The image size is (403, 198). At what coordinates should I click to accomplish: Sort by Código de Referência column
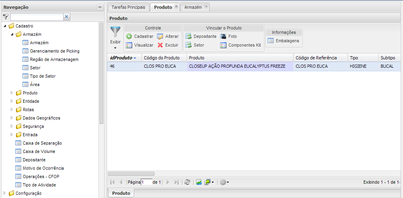click(x=320, y=58)
